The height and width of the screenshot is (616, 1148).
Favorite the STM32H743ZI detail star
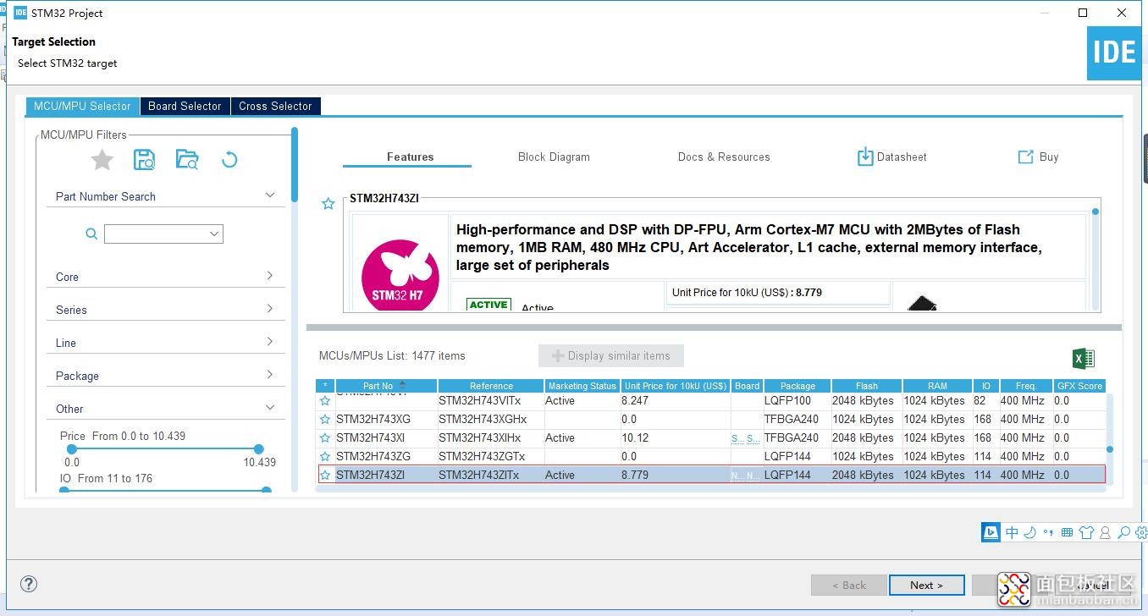pos(328,204)
